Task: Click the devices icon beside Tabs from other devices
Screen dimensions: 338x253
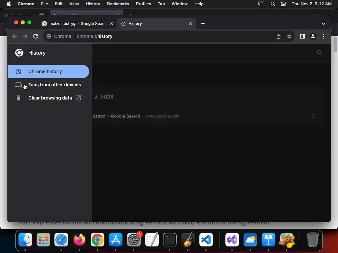Action: pyautogui.click(x=18, y=85)
